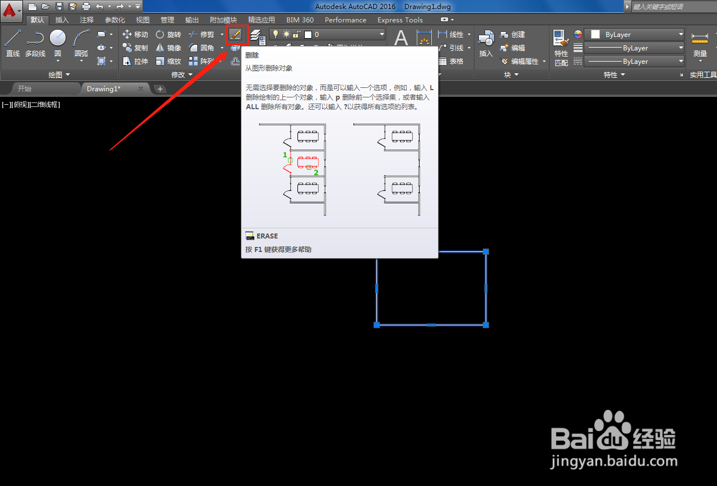Open the Edit Attributes (编辑属性) dropdown arrow

click(x=544, y=61)
